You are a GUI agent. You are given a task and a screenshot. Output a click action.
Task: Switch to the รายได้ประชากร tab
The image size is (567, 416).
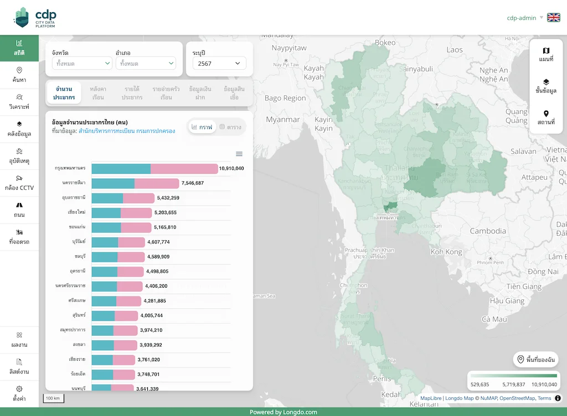(x=132, y=93)
